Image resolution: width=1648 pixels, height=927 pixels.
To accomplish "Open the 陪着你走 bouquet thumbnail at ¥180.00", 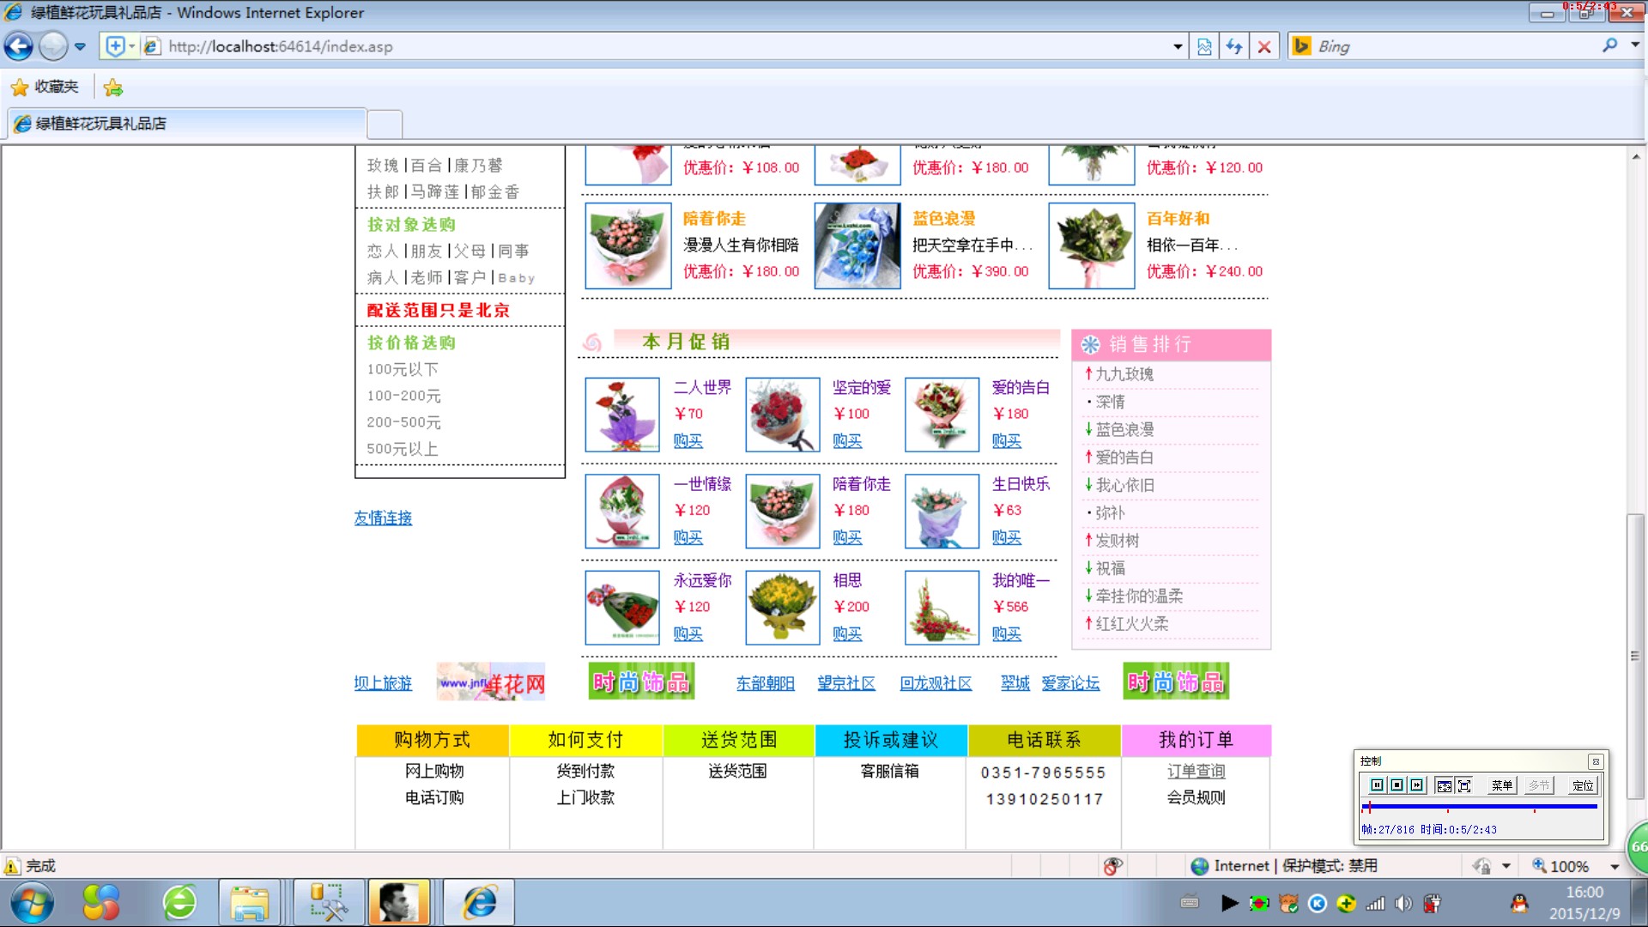I will [x=627, y=245].
